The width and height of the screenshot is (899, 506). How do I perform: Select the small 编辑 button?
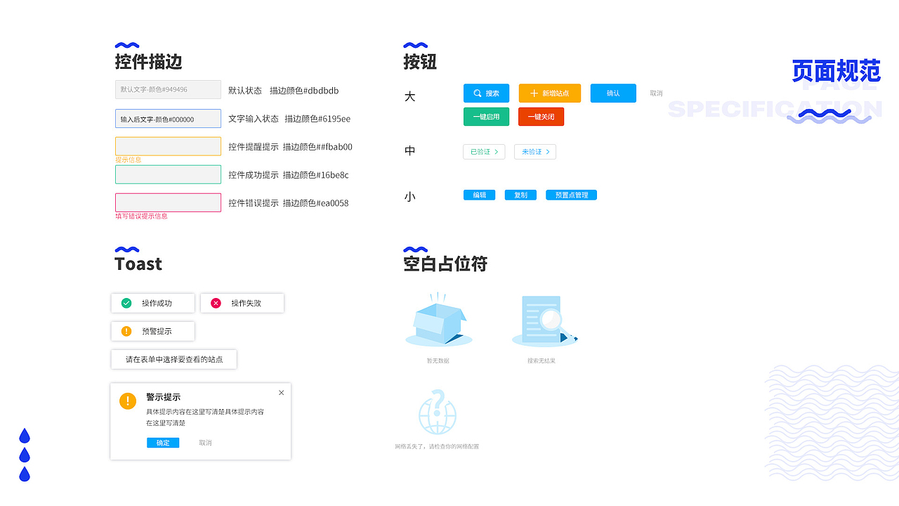click(x=479, y=195)
